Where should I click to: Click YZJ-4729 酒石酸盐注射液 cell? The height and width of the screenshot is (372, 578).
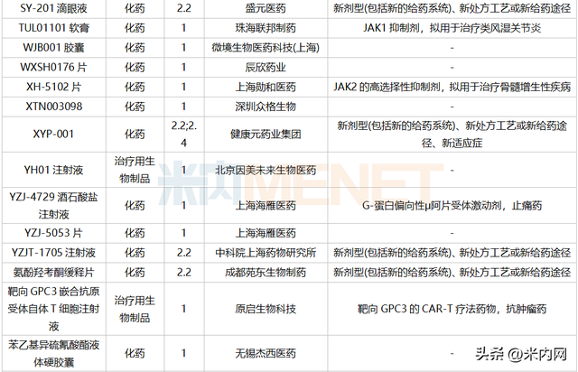pyautogui.click(x=54, y=205)
